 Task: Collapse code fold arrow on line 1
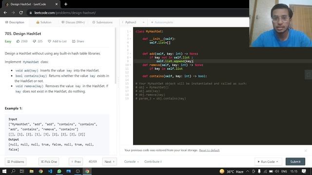[x=130, y=32]
